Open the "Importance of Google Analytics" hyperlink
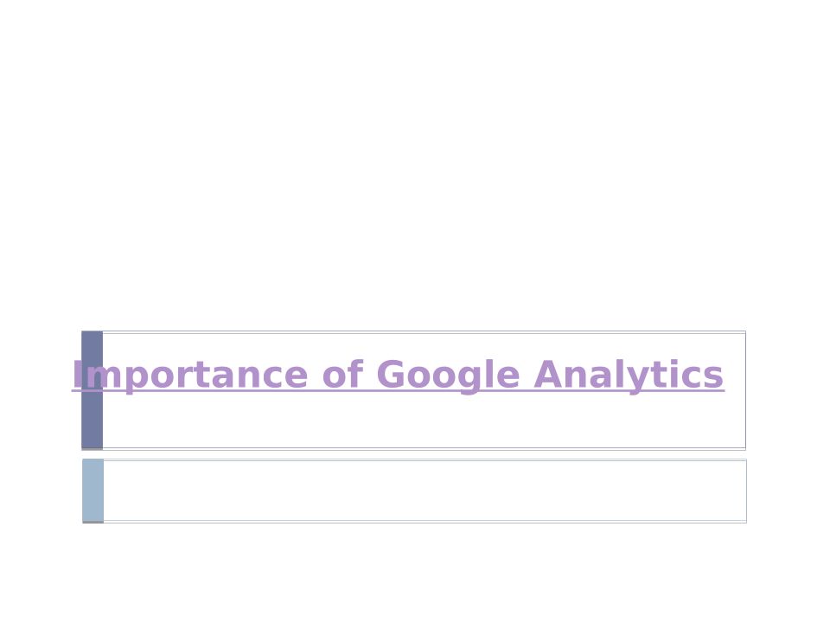Image resolution: width=830 pixels, height=623 pixels. click(x=398, y=376)
